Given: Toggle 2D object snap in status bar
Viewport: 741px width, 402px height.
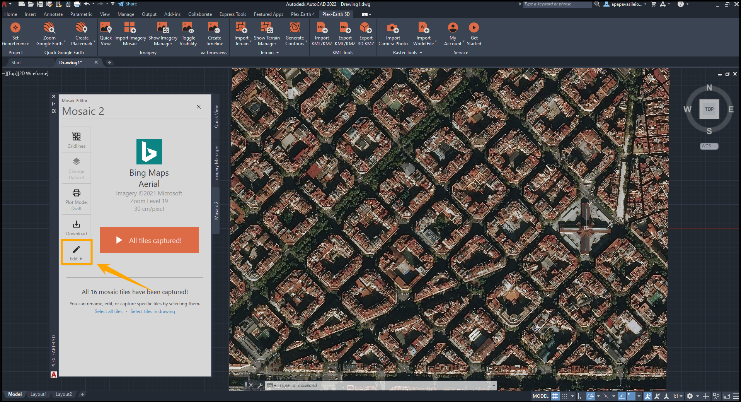Looking at the screenshot, I should [x=631, y=396].
